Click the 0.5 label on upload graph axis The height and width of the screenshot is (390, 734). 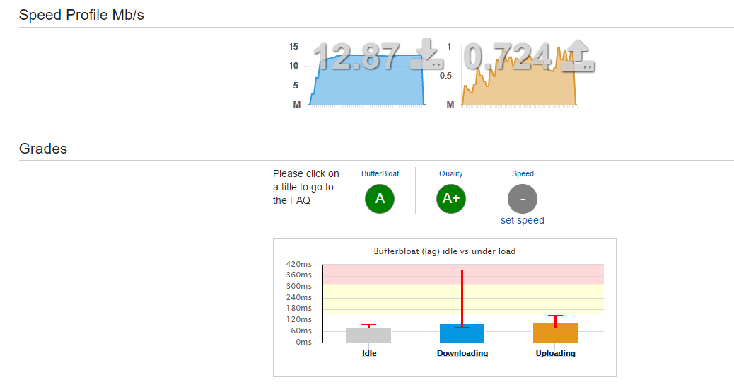[445, 76]
